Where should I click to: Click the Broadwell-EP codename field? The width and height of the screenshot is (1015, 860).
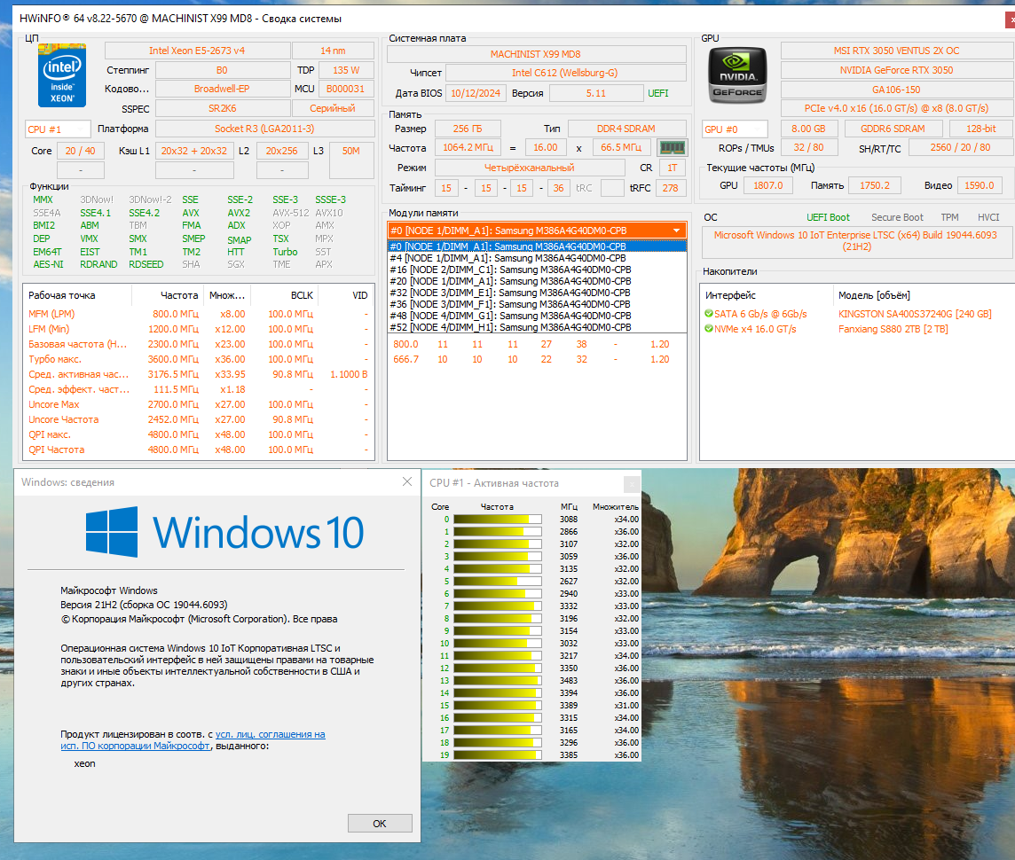tap(222, 89)
